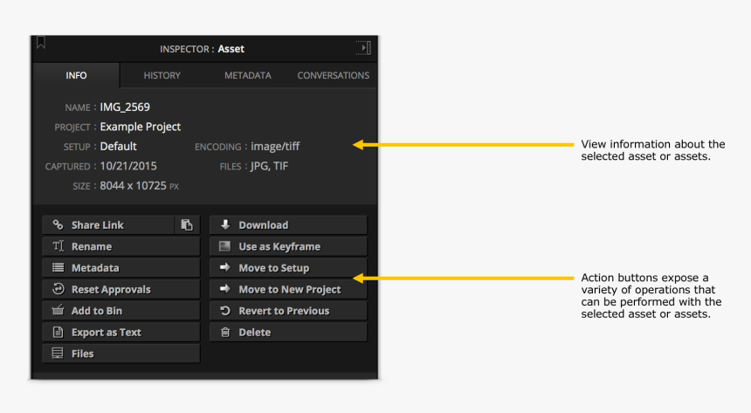Choose Move to New Project
This screenshot has width=751, height=413.
[x=288, y=289]
